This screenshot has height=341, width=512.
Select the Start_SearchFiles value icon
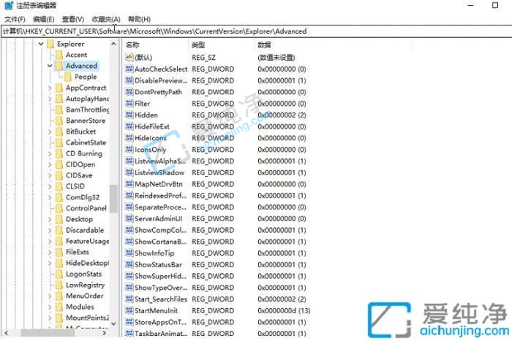coord(129,299)
